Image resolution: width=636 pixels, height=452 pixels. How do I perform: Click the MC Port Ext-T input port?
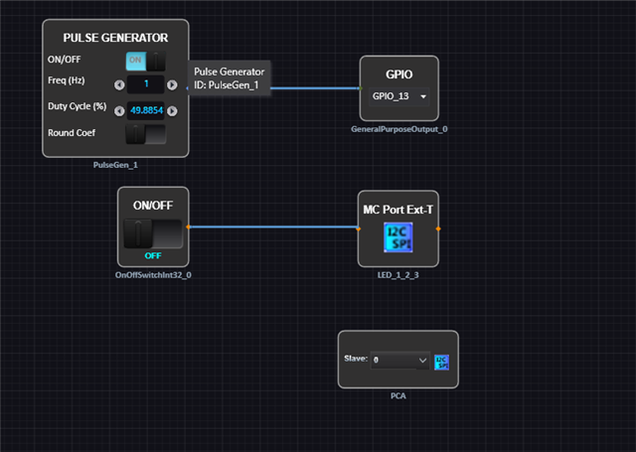coord(358,229)
